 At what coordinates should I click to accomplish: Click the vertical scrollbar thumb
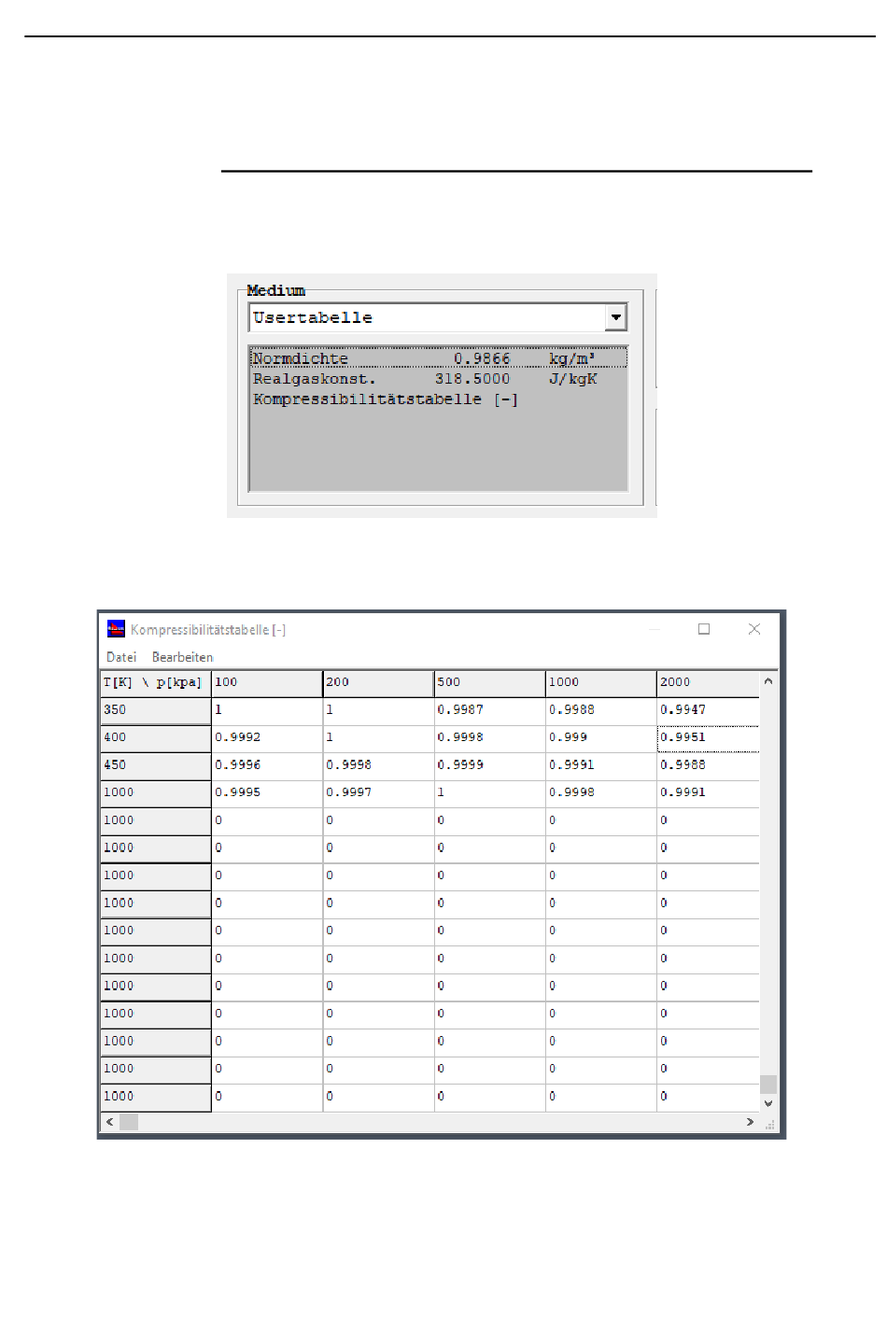point(768,1085)
